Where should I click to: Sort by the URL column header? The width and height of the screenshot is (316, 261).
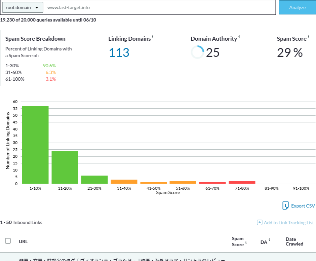(x=23, y=241)
